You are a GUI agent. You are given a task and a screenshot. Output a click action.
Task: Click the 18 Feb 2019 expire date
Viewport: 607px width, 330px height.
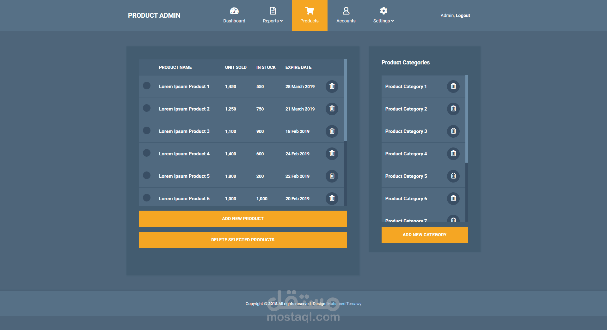point(297,131)
